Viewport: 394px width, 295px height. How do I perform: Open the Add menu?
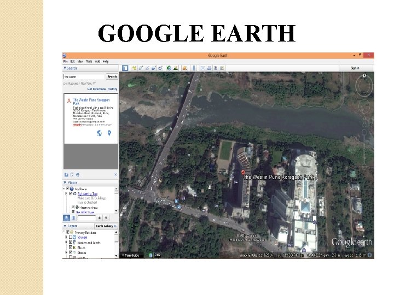coord(97,61)
